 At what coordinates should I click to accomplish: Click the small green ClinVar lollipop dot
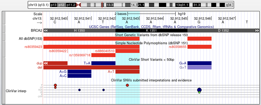click(199, 92)
